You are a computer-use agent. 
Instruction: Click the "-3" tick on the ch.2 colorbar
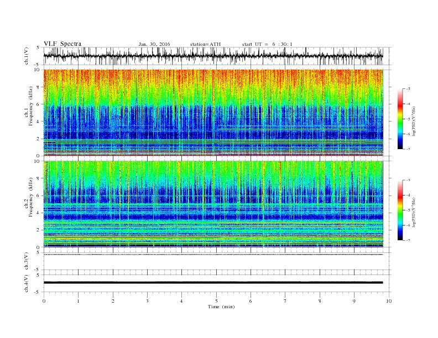408,180
